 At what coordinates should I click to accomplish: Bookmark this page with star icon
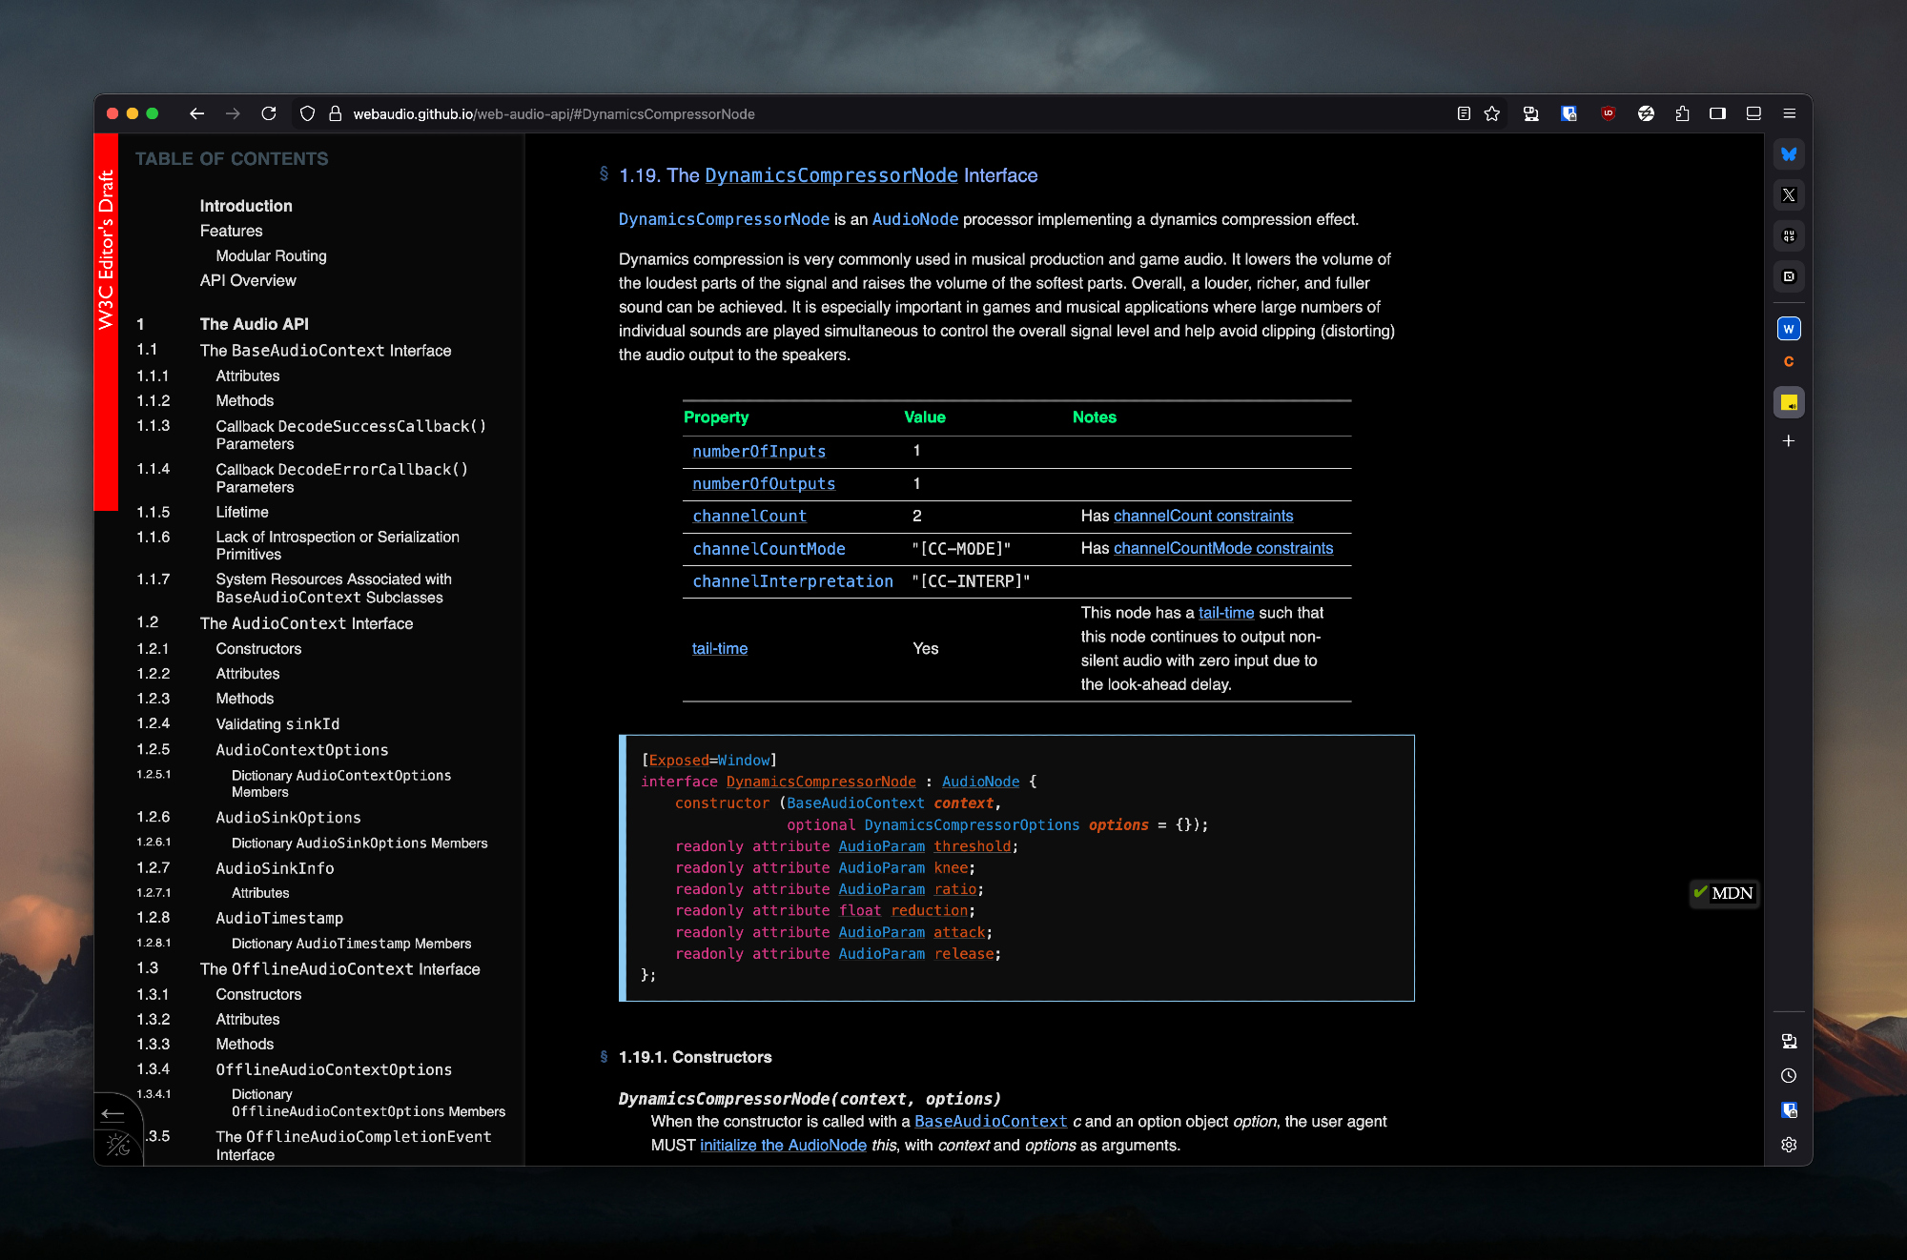[1492, 113]
